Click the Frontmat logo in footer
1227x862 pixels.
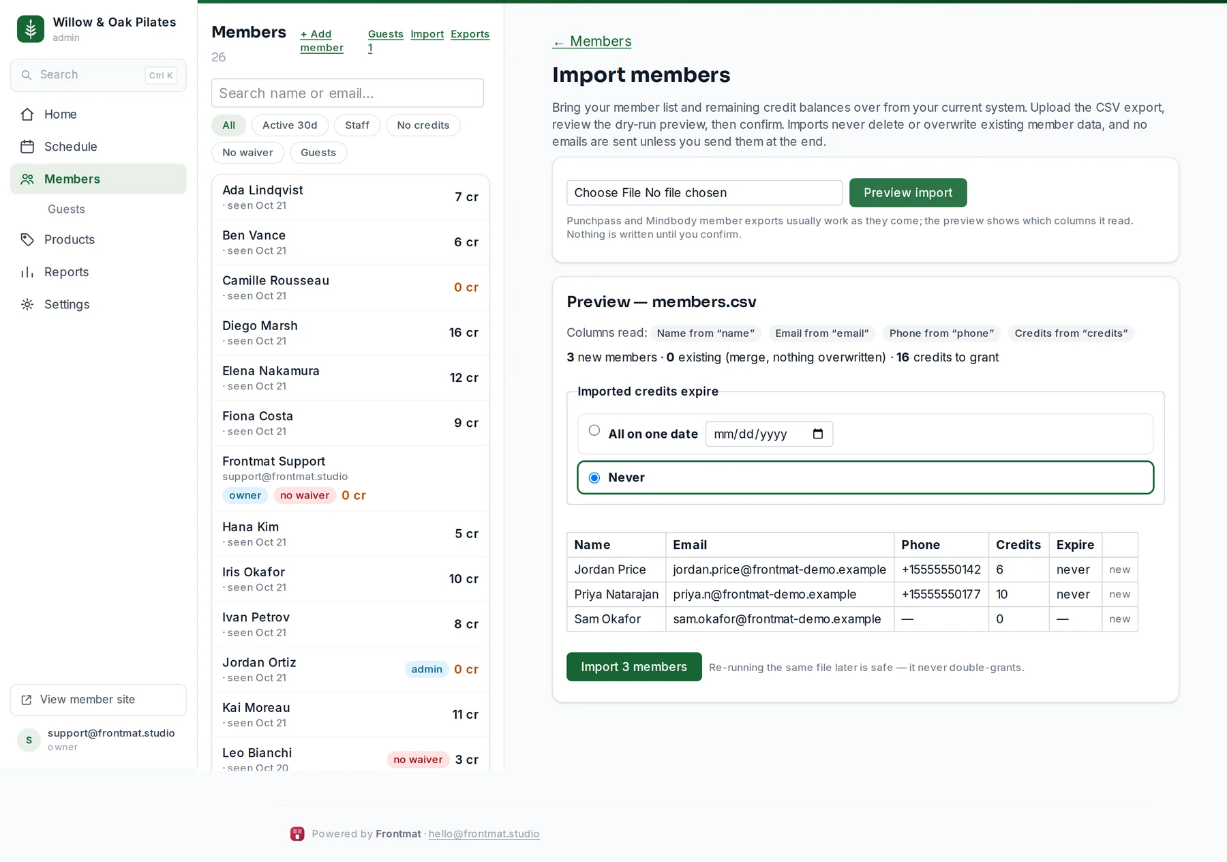click(x=297, y=834)
